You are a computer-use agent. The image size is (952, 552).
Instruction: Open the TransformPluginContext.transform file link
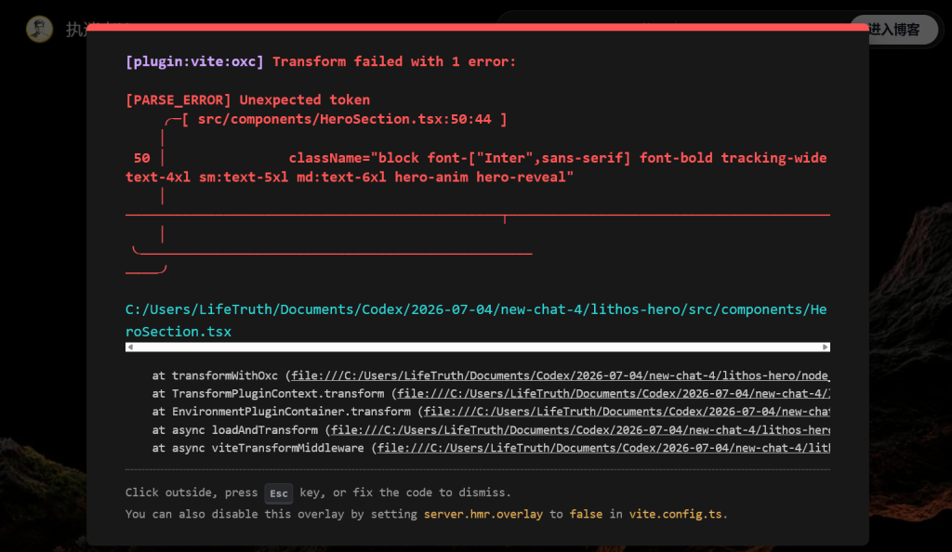[x=614, y=394]
